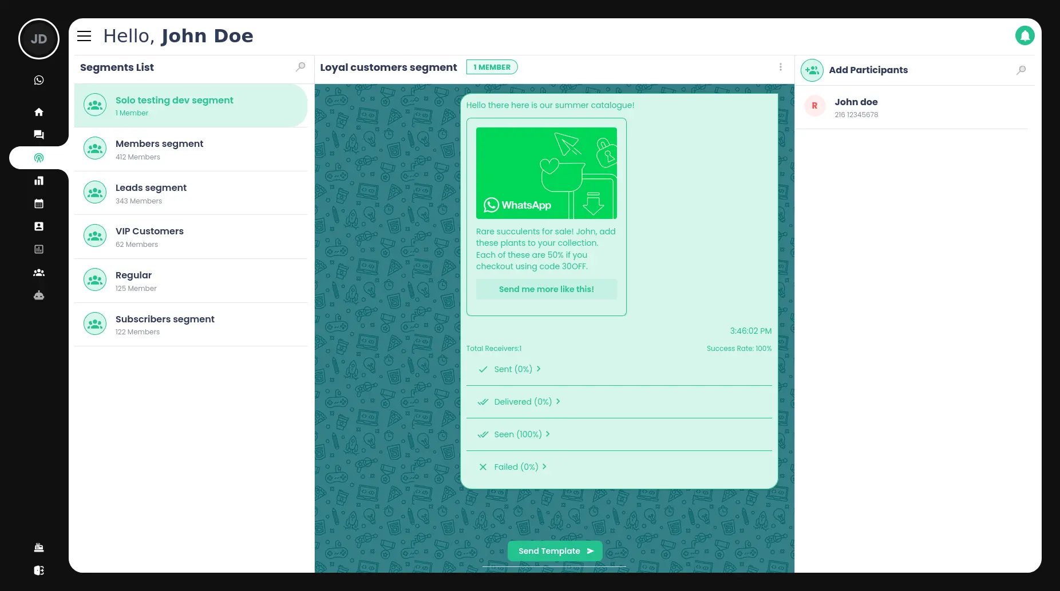Open the Calendar icon in sidebar

[x=39, y=203]
